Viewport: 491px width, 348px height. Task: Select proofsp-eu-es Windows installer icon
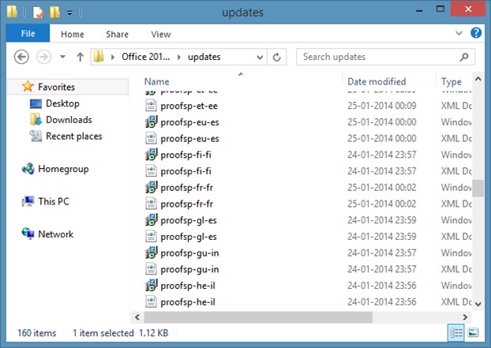click(x=151, y=122)
